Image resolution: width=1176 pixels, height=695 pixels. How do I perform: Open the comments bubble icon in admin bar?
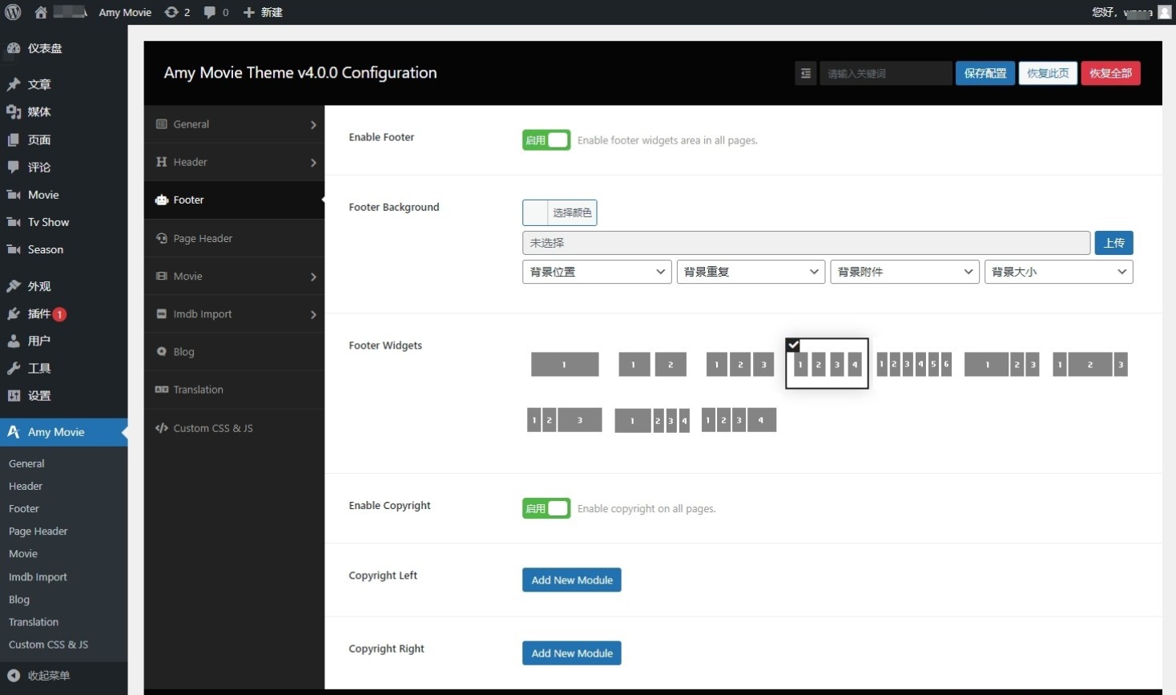[210, 12]
